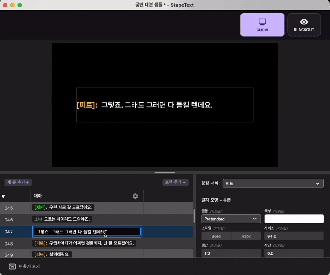Open the 문장 서식 dropdown showing 피트

[x=273, y=183]
